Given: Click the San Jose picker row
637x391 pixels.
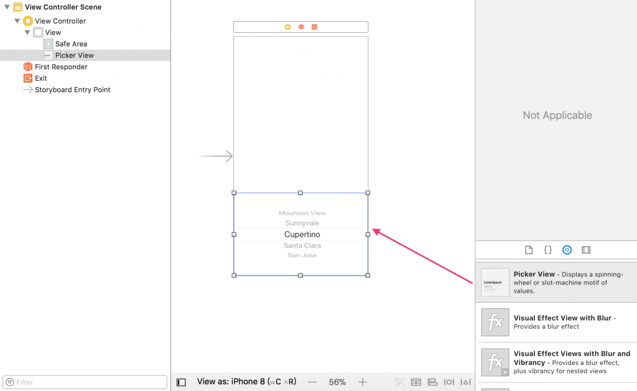Looking at the screenshot, I should (x=302, y=255).
